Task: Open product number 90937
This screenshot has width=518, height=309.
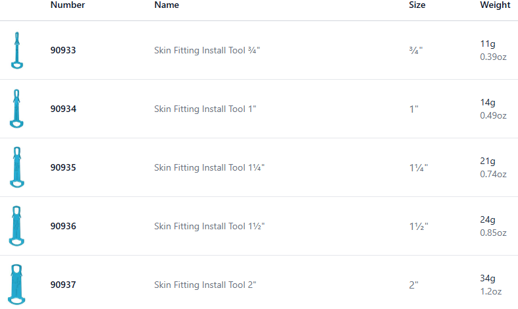Action: click(x=63, y=285)
